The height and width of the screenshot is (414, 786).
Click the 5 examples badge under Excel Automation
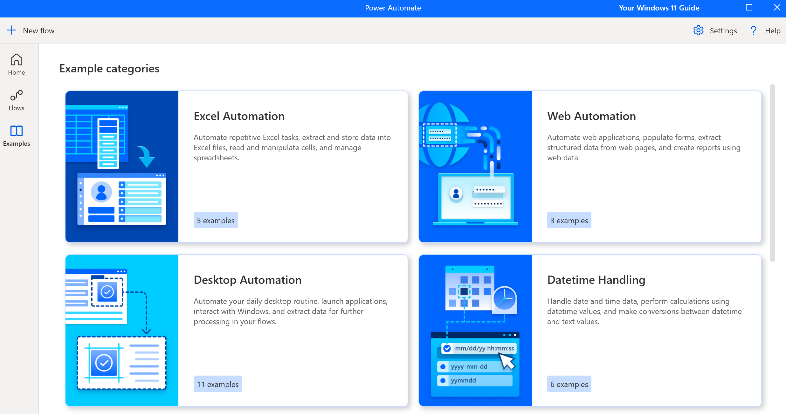tap(215, 220)
